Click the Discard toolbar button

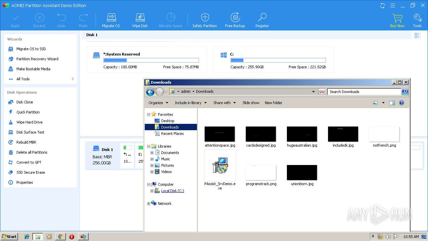(39, 20)
